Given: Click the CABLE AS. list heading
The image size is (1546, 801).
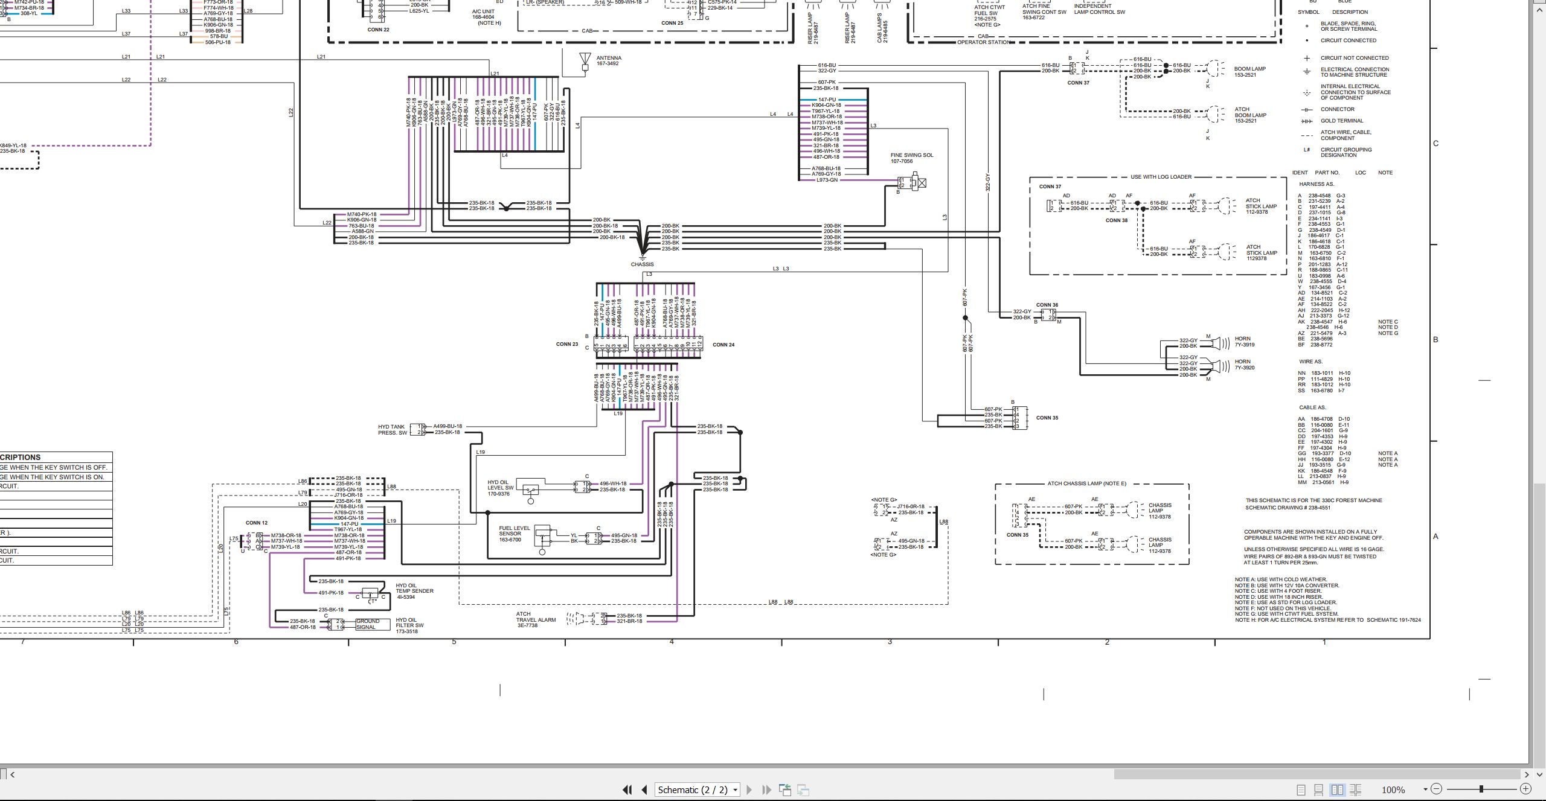Looking at the screenshot, I should pos(1312,407).
